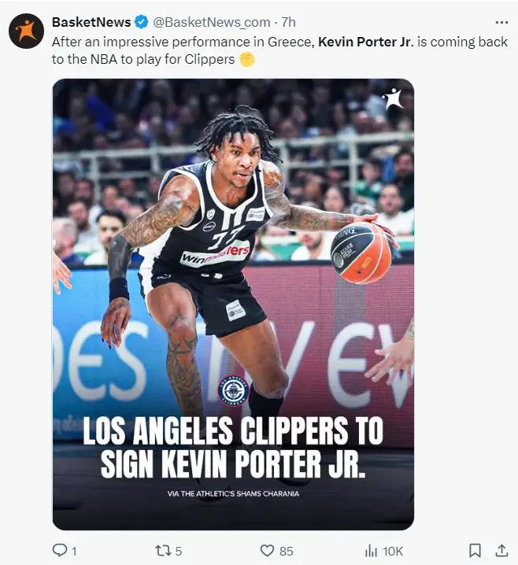Click the 10K views count

pos(393,551)
